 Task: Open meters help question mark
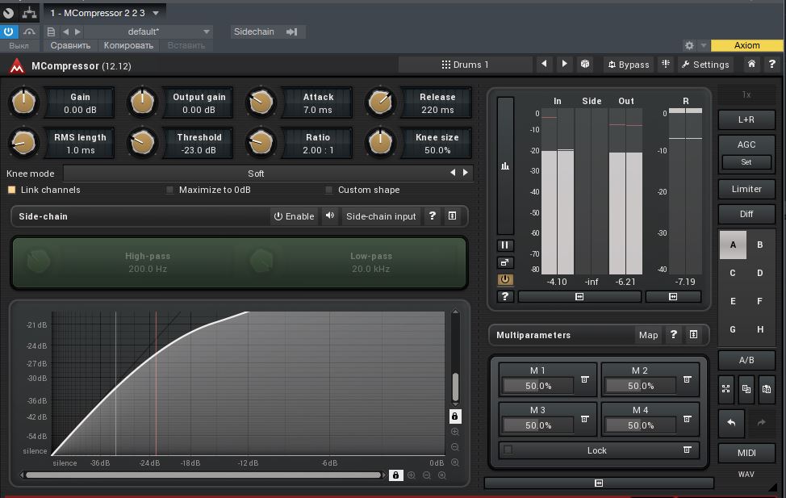click(x=505, y=296)
